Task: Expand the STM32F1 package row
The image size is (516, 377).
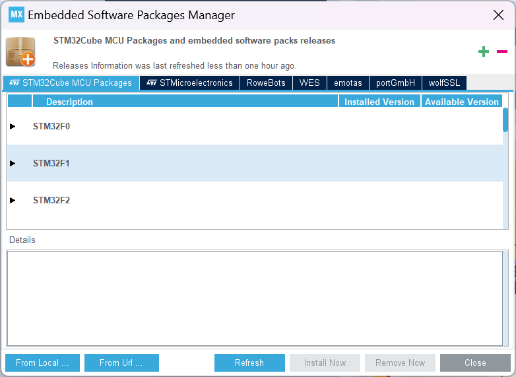Action: pos(13,163)
